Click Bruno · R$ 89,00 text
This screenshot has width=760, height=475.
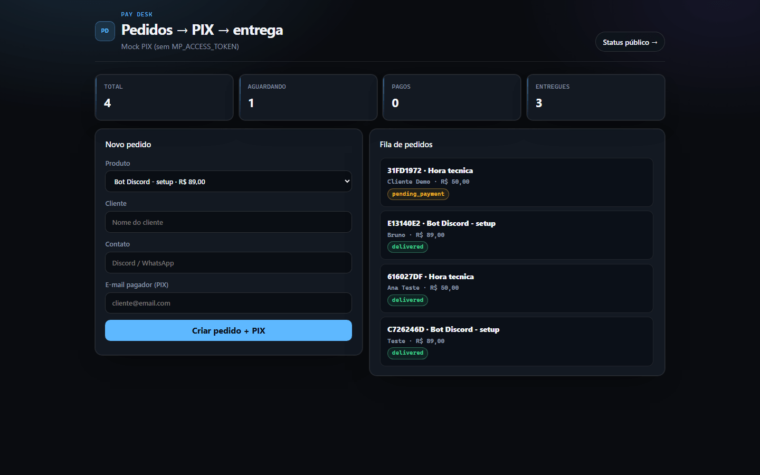tap(416, 235)
